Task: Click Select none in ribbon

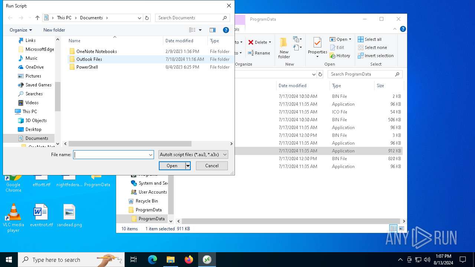Action: pos(373,47)
